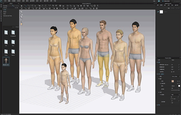This screenshot has width=181, height=115.
Task: Click the Library search input field
Action: pos(7,27)
